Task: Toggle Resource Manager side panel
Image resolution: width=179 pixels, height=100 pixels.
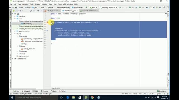Action: (x=10, y=28)
